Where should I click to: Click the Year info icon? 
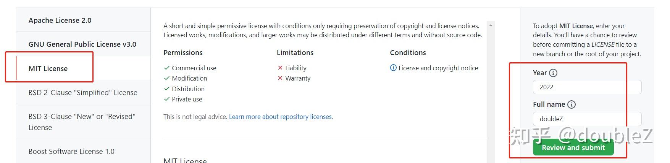tap(553, 73)
